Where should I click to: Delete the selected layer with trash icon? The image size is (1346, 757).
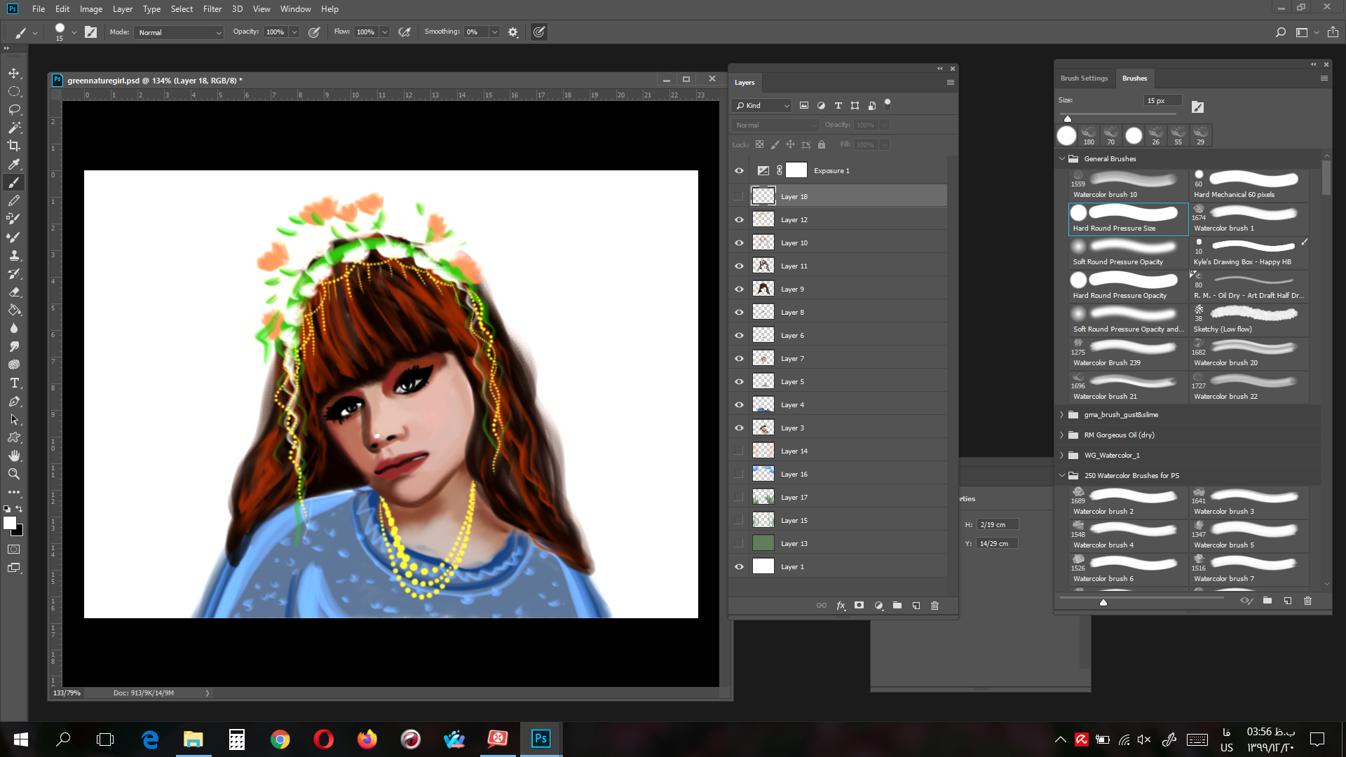[935, 606]
